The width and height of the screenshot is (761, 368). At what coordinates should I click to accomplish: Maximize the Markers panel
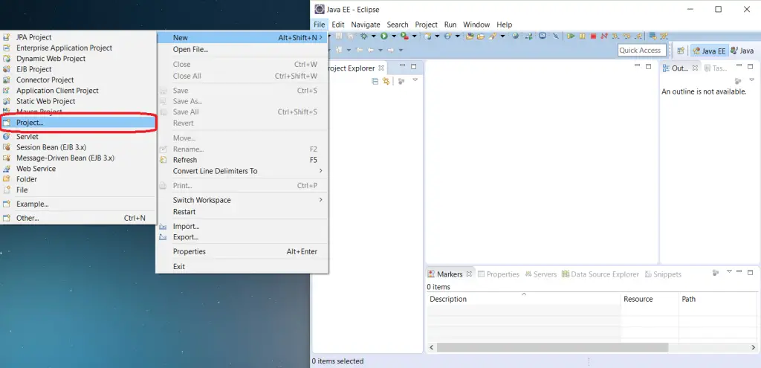click(751, 272)
